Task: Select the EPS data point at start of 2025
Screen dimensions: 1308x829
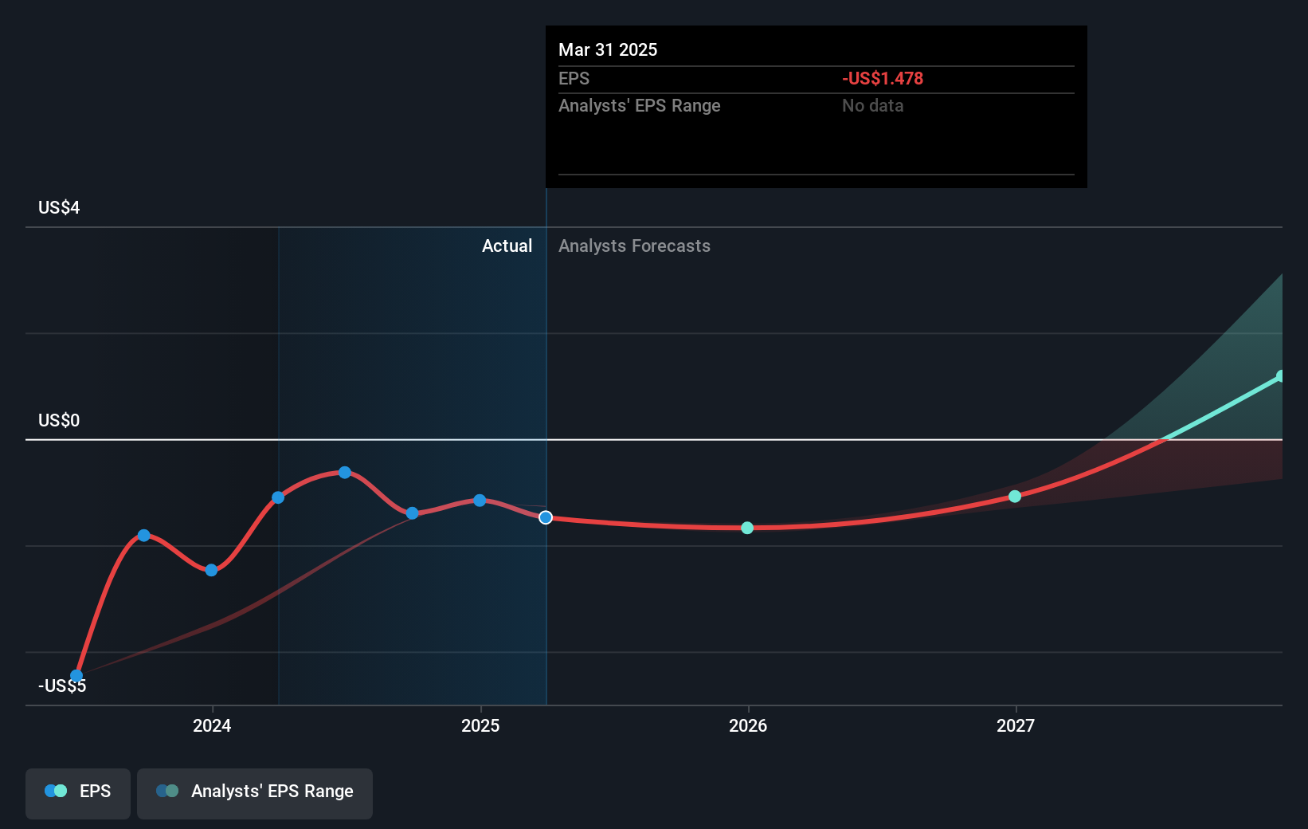Action: point(480,501)
